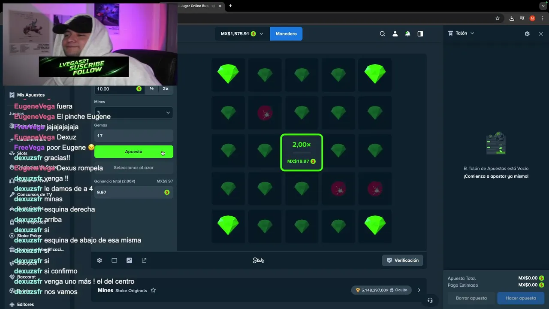The height and width of the screenshot is (309, 549).
Task: Open bet slip settings gear
Action: tap(527, 33)
